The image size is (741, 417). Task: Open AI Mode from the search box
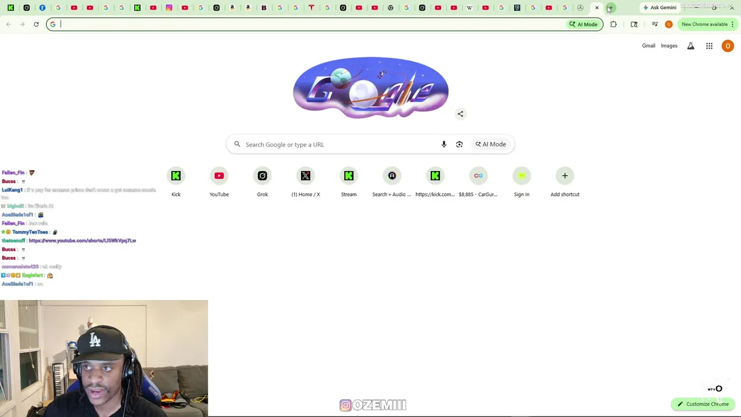[490, 144]
